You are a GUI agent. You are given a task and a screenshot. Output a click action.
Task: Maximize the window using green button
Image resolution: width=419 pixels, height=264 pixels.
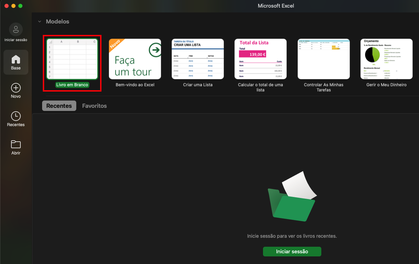coord(20,6)
